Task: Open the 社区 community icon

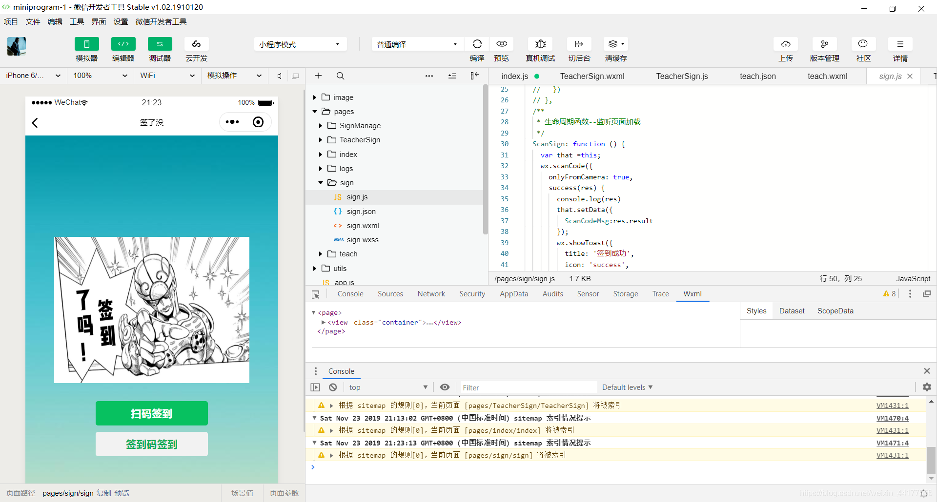Action: (863, 44)
